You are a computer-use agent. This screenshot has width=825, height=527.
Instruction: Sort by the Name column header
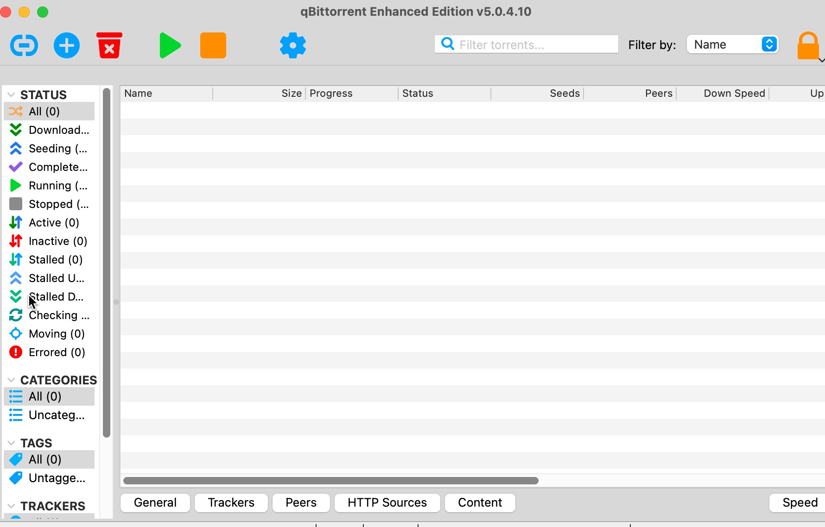[x=167, y=94]
